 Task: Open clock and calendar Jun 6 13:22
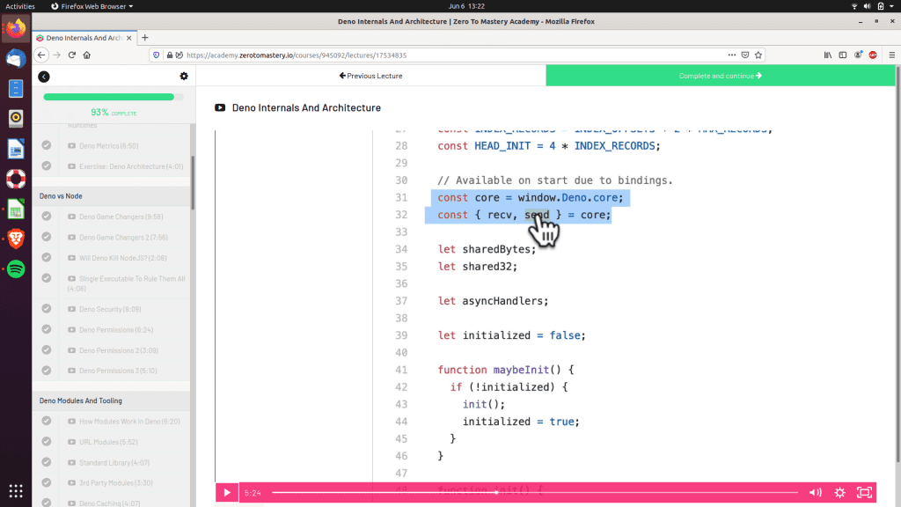[x=466, y=6]
